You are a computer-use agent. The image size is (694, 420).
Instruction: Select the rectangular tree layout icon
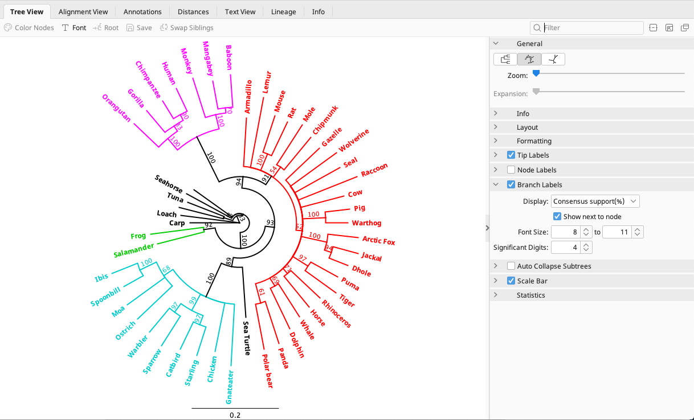point(505,59)
